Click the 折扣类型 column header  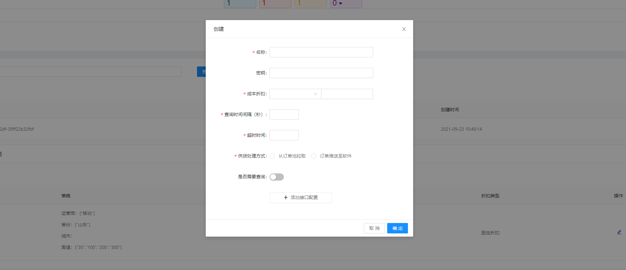pos(490,196)
